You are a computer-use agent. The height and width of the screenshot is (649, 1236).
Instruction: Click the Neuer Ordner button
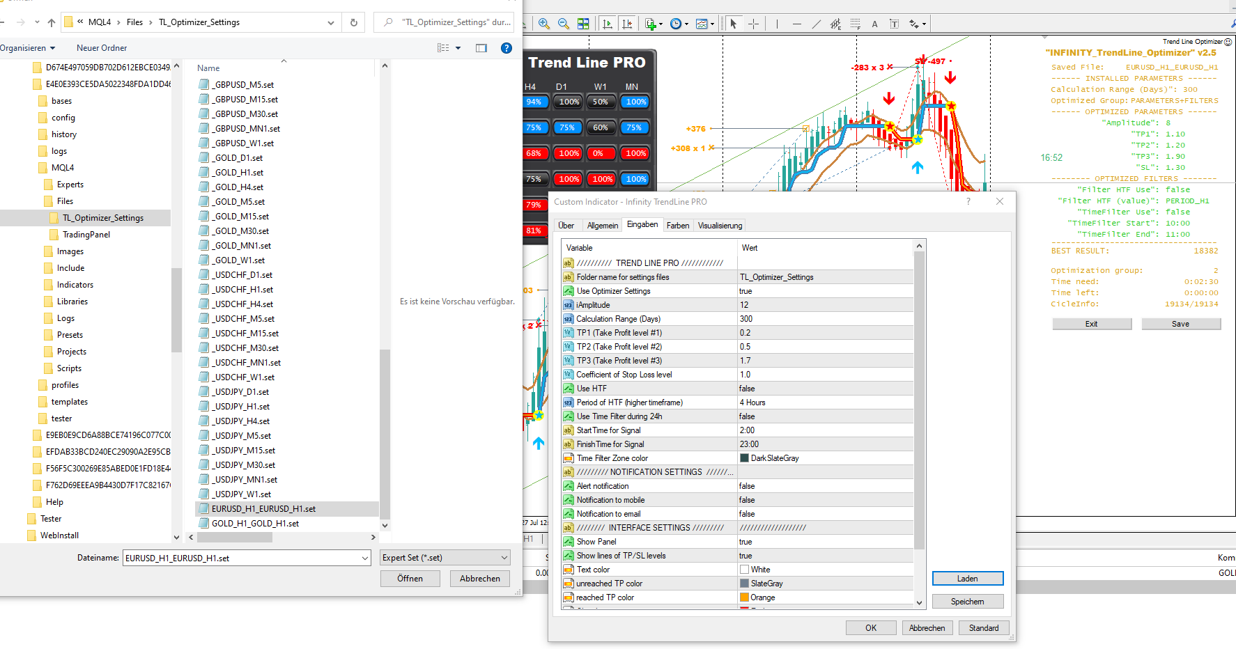click(102, 48)
